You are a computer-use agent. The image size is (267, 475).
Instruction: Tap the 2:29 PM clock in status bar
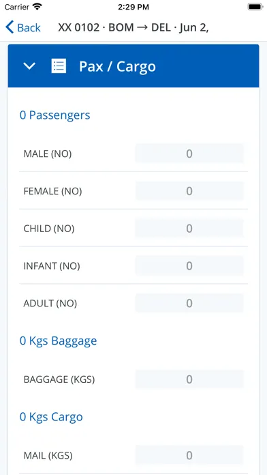pyautogui.click(x=133, y=7)
